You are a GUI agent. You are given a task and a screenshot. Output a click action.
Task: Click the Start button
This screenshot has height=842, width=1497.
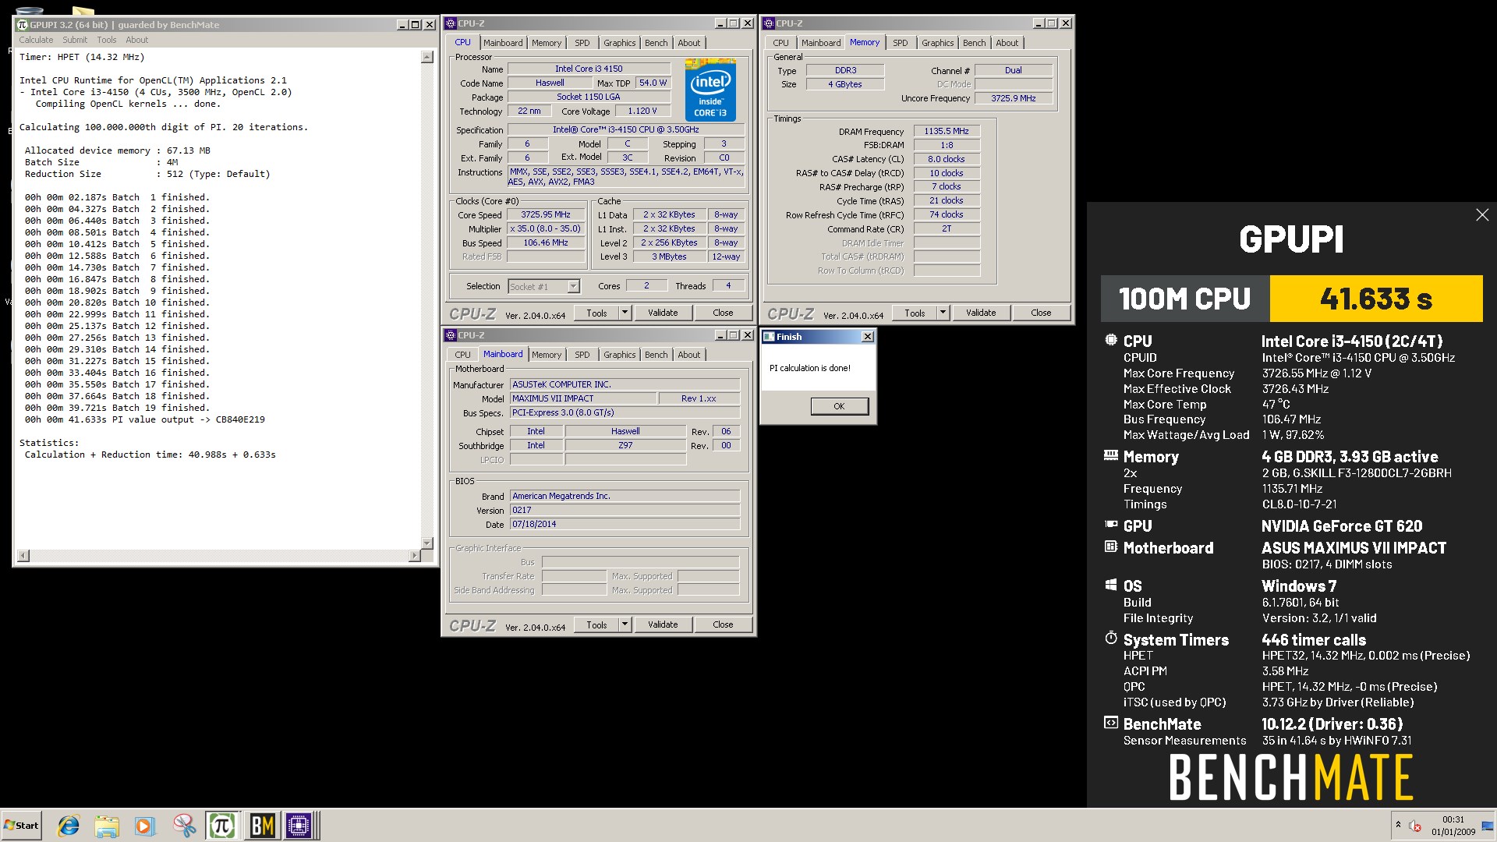21,826
